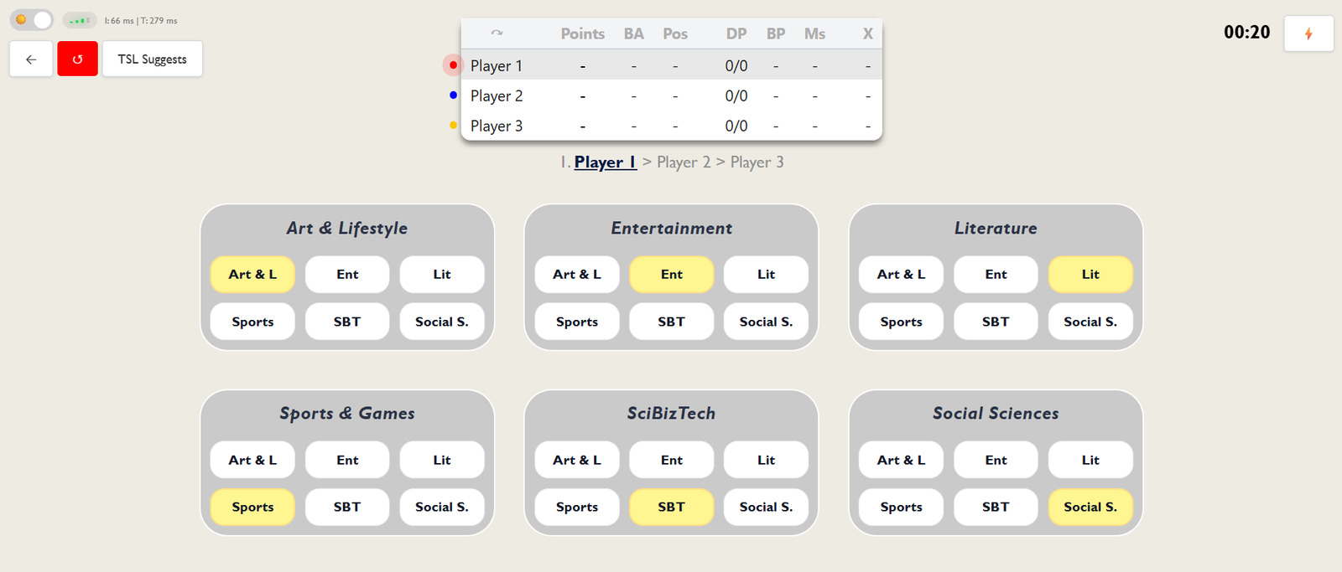The height and width of the screenshot is (572, 1342).
Task: Select Sports in SciBizTech card
Action: (x=577, y=507)
